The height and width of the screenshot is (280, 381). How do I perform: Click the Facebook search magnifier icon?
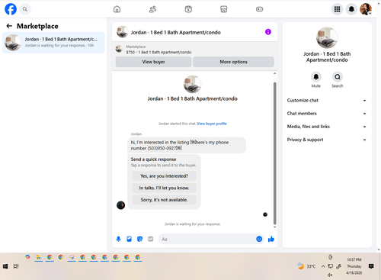25,9
